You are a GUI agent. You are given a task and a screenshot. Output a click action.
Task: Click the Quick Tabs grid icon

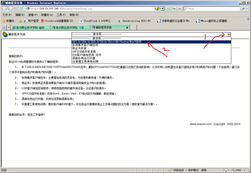coord(4,28)
